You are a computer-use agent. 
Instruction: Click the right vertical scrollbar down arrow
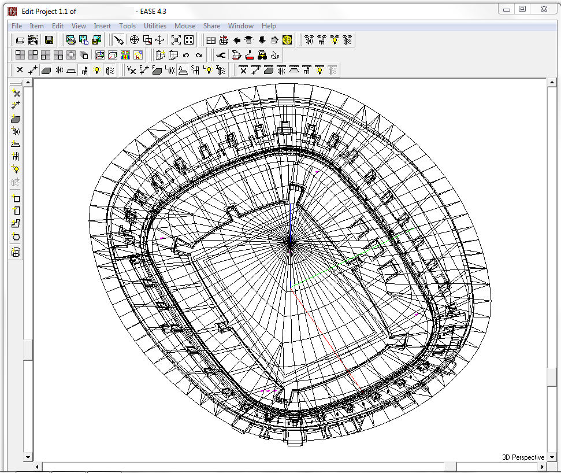tap(552, 457)
